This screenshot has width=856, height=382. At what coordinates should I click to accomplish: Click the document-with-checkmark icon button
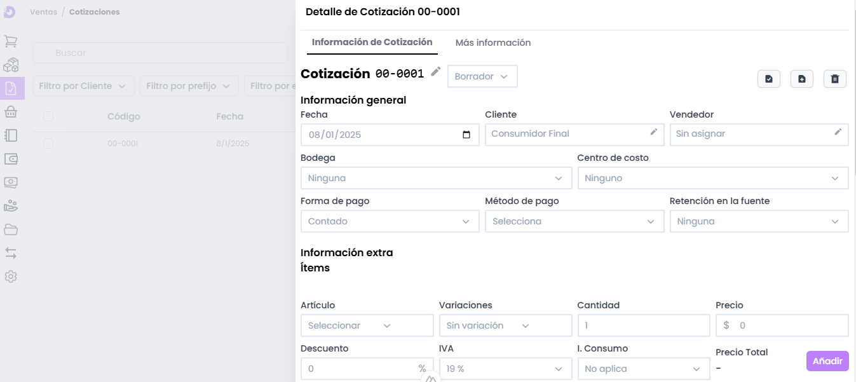(x=769, y=79)
